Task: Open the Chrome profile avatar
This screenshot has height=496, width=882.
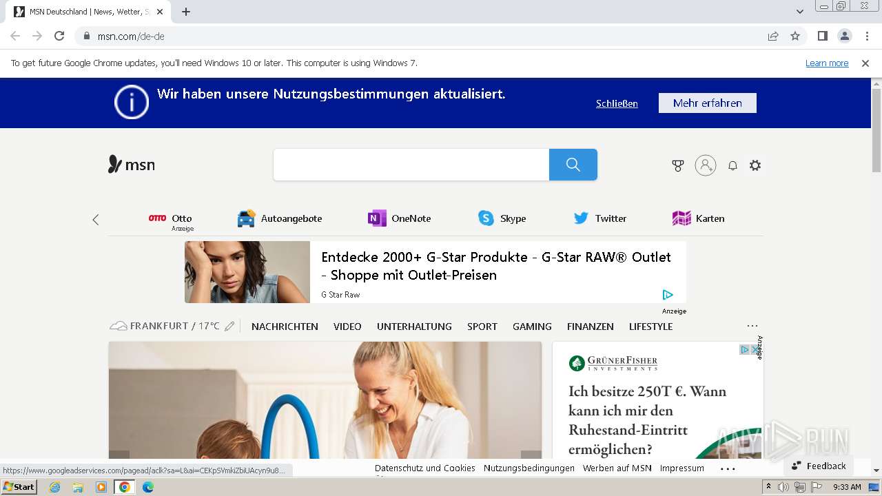Action: [844, 36]
